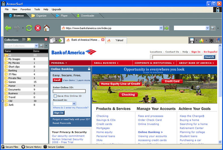This screenshot has width=223, height=150.
Task: Close the Bank of America tab
Action: click(x=103, y=40)
